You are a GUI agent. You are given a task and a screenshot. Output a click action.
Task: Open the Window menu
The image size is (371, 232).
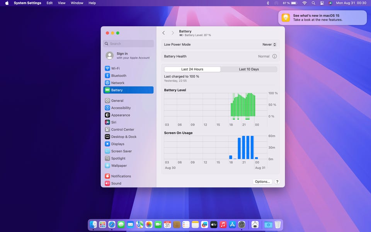point(77,3)
